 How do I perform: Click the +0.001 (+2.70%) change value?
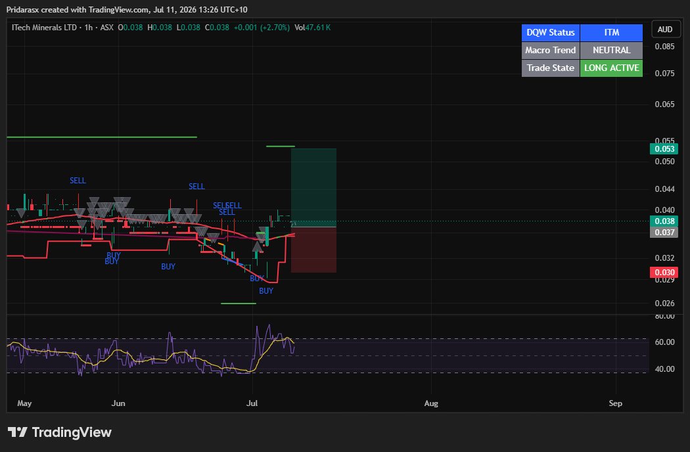[x=262, y=28]
